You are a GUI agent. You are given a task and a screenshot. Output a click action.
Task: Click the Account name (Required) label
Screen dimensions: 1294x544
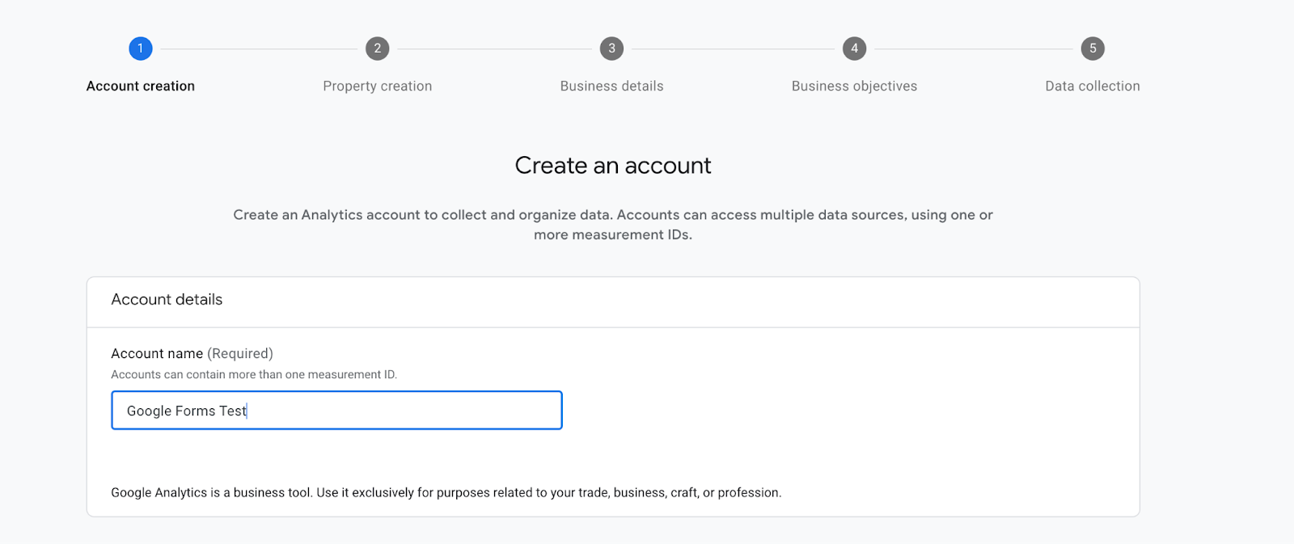pyautogui.click(x=192, y=353)
